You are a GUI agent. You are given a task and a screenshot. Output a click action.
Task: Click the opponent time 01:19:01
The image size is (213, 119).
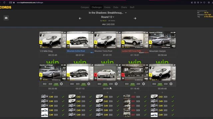tap(135, 55)
